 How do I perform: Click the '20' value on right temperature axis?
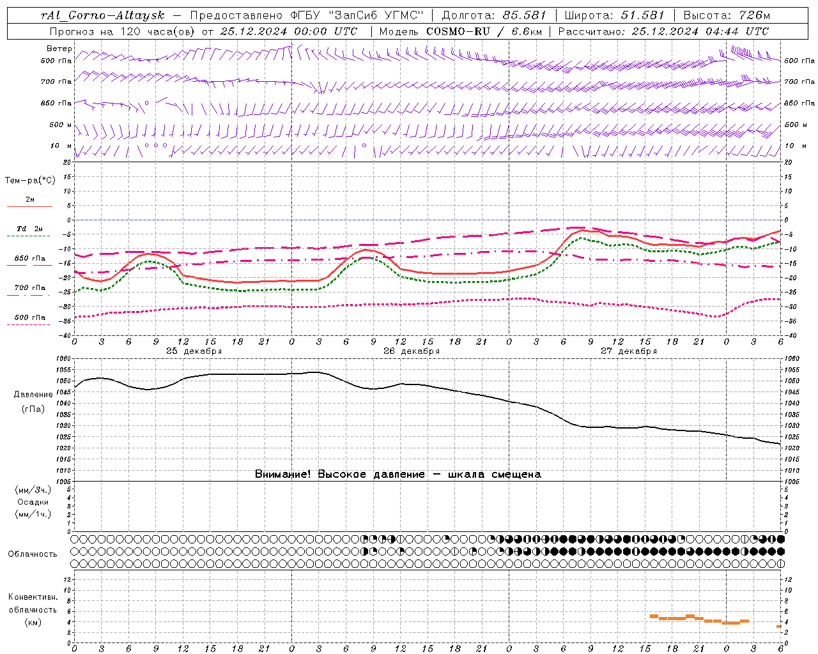[788, 162]
